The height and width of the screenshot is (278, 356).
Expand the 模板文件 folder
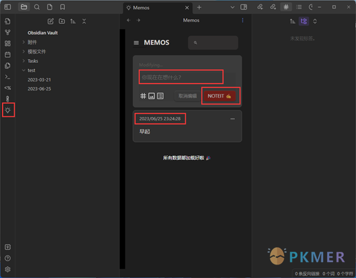tap(37, 52)
